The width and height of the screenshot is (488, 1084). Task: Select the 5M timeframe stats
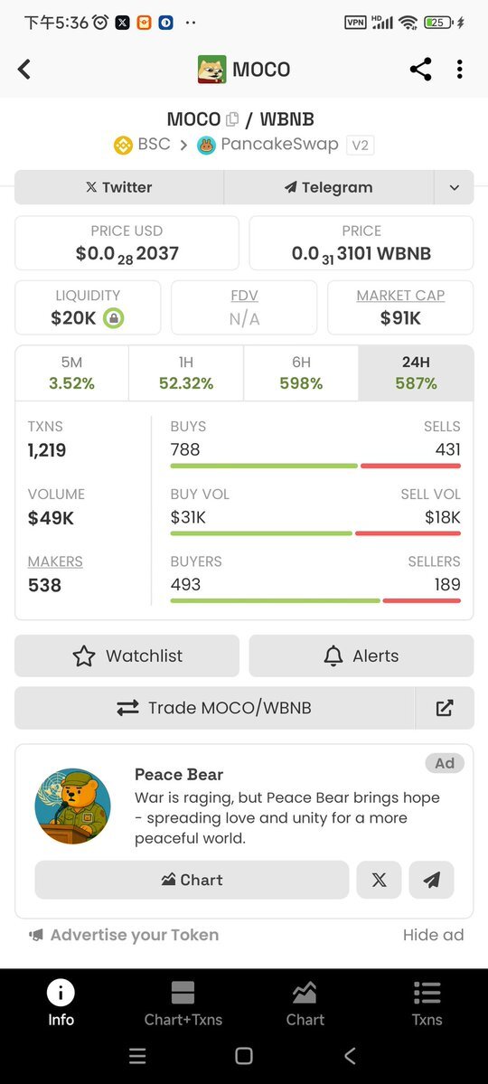point(72,373)
